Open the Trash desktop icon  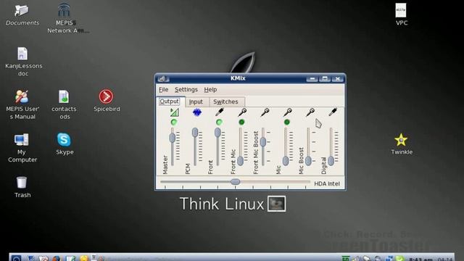click(22, 182)
